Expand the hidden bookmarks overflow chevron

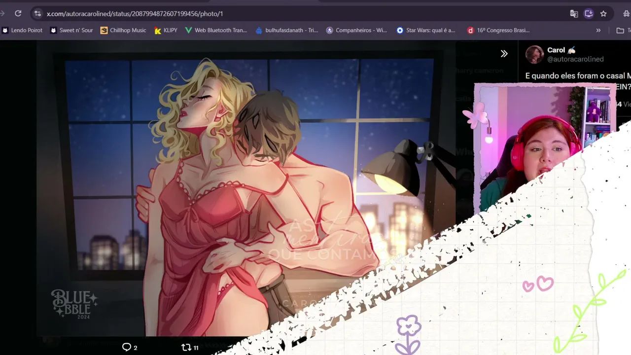tap(598, 30)
